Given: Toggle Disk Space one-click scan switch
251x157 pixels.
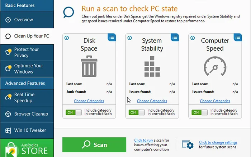Looking at the screenshot, I should tap(74, 112).
